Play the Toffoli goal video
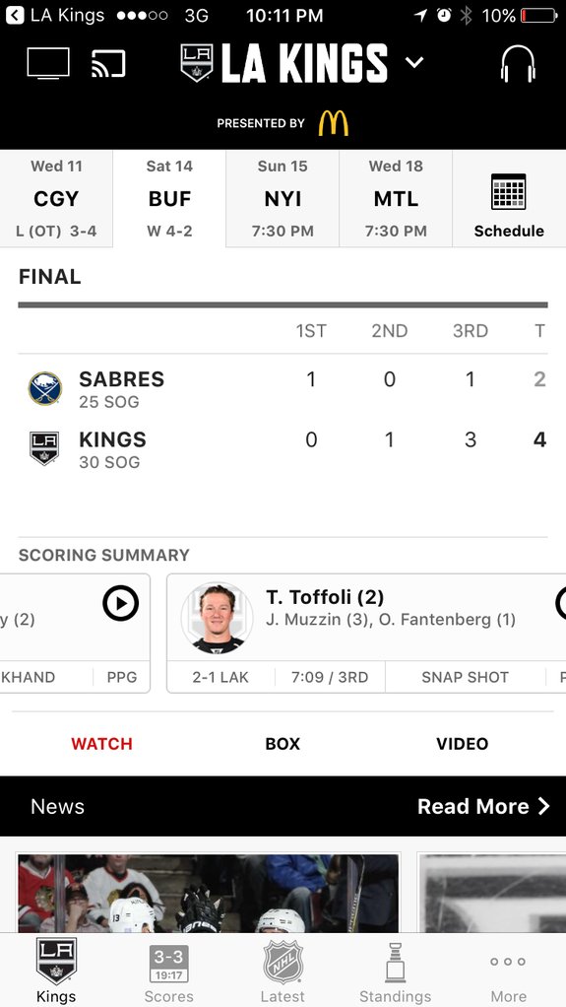 coord(561,604)
